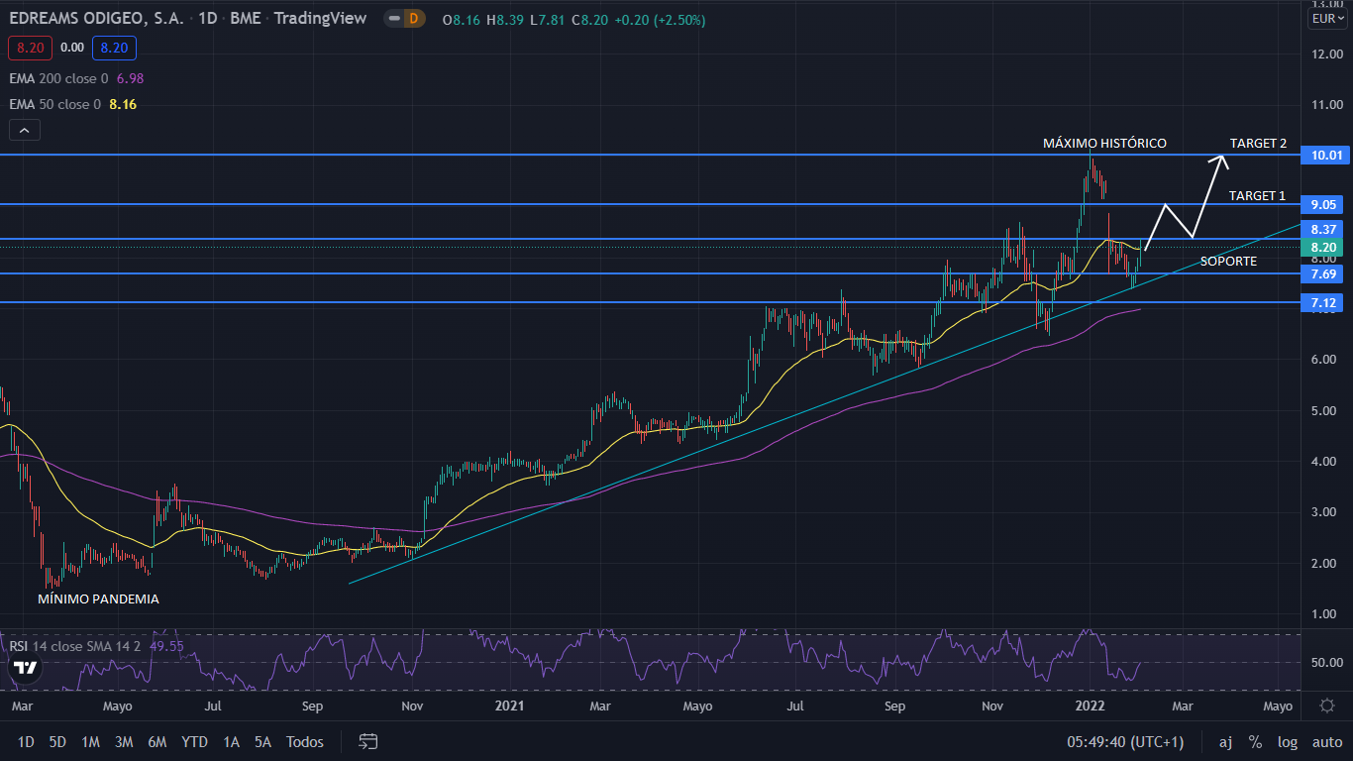Click the red 8.20 sell price button
The width and height of the screenshot is (1353, 761).
[30, 48]
